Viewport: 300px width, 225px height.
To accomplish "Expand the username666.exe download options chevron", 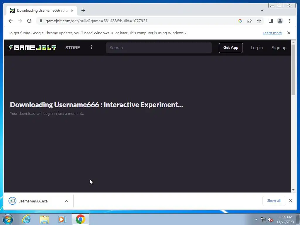I will [x=67, y=201].
